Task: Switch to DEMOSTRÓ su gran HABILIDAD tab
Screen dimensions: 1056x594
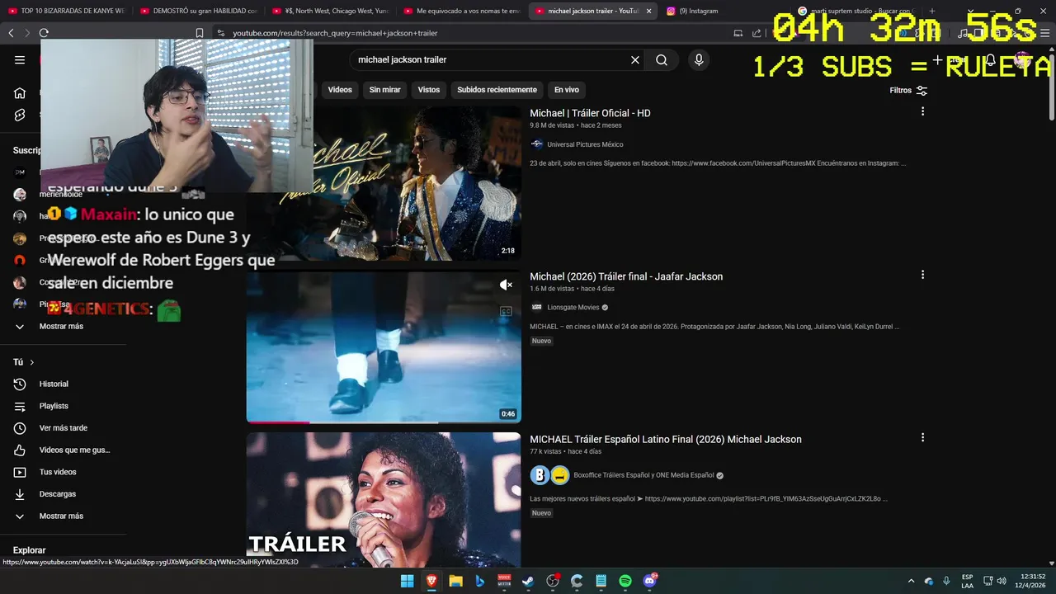Action: pos(198,11)
